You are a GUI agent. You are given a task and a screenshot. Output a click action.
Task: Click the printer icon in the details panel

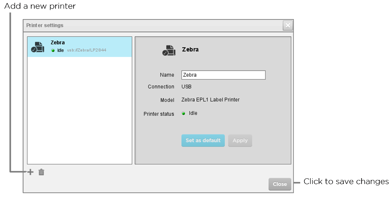tap(169, 50)
